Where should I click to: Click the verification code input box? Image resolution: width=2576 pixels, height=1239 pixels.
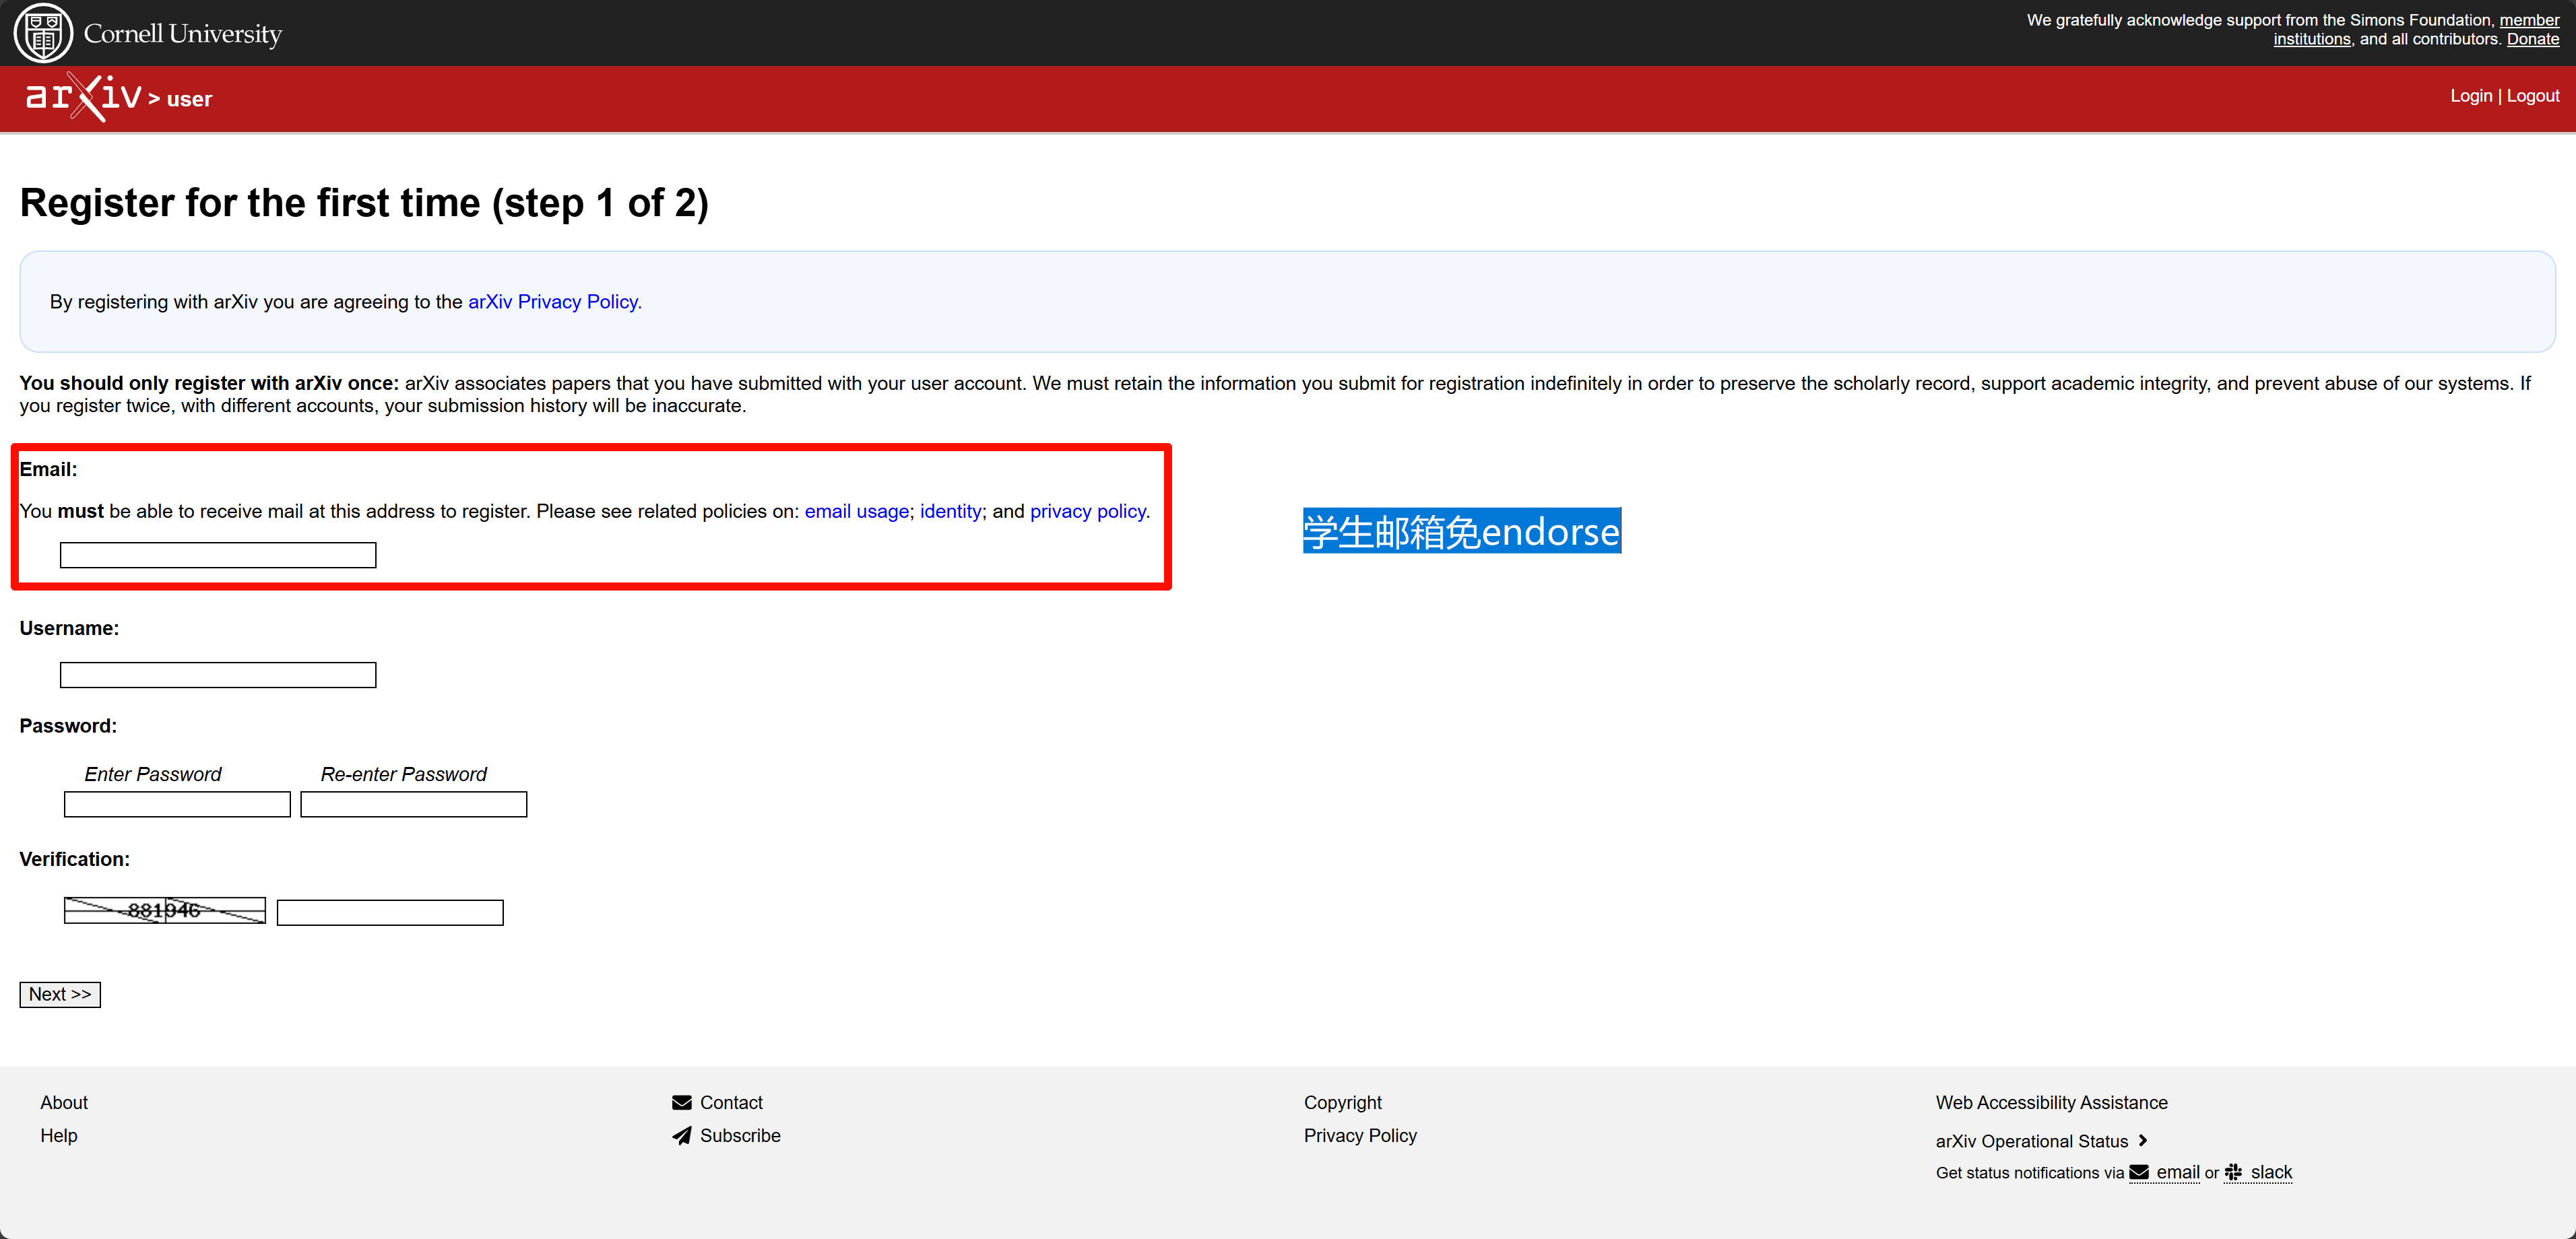click(390, 912)
